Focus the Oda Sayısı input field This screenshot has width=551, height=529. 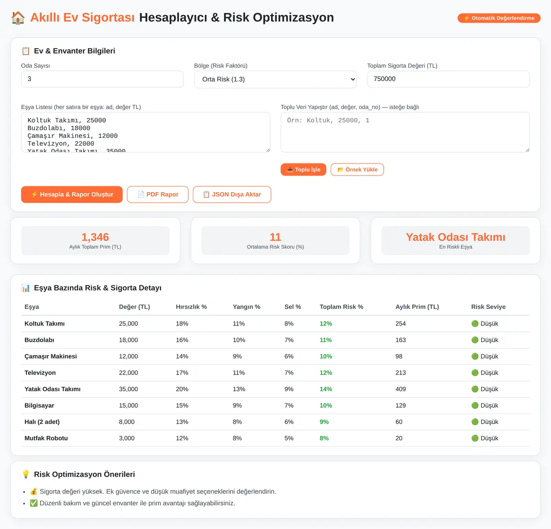[102, 79]
